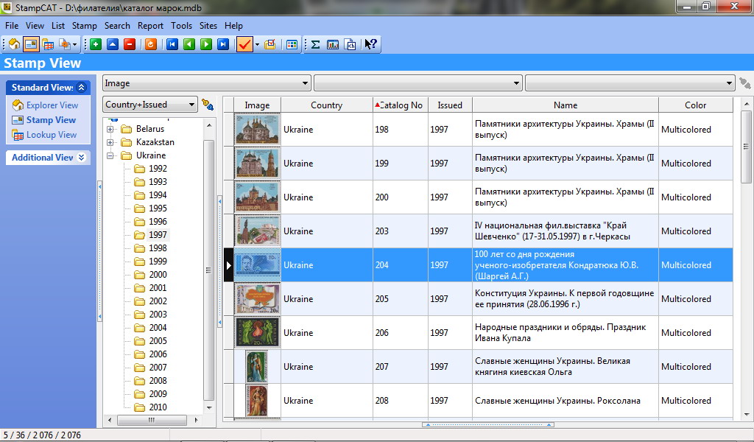Collapse the Ukraine tree node
754x442 pixels.
pyautogui.click(x=110, y=155)
